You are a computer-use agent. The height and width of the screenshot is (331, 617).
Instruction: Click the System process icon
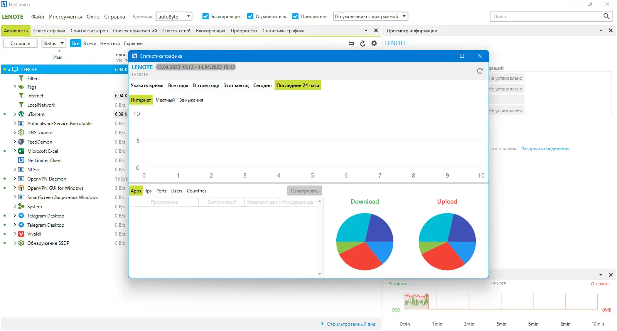tap(21, 207)
